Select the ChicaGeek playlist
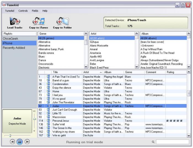The width and height of the screenshot is (193, 148). (10, 39)
